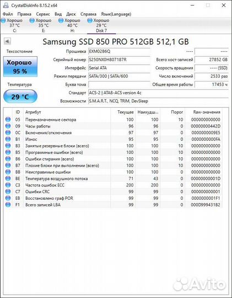
Task: Select the Часы работы attribute row
Action: point(113,126)
